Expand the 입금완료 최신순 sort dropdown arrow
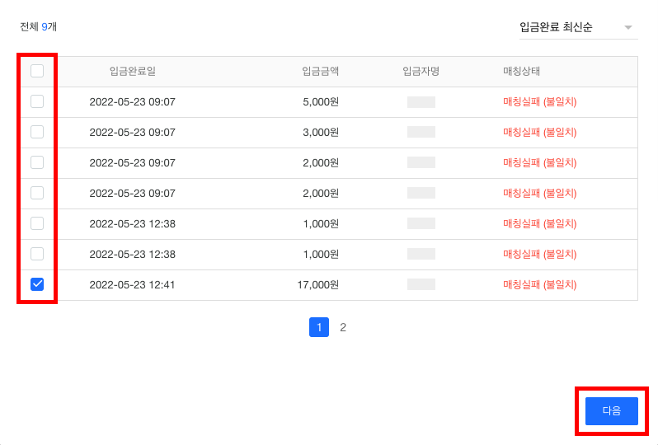The image size is (658, 445). tap(628, 27)
